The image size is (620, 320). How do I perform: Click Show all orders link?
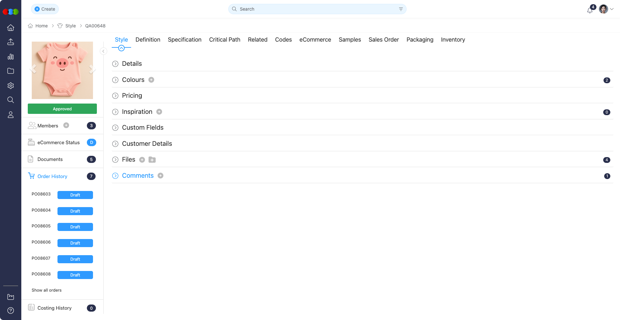46,290
